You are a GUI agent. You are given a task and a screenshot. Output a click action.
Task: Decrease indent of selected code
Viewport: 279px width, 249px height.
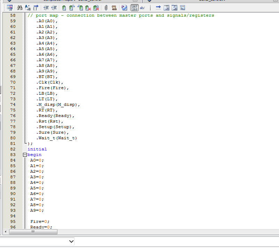click(x=54, y=8)
